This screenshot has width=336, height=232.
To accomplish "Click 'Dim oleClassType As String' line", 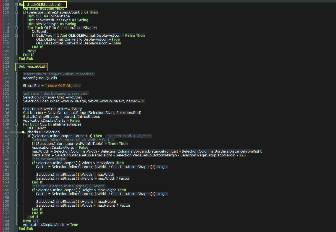I will coord(52,24).
